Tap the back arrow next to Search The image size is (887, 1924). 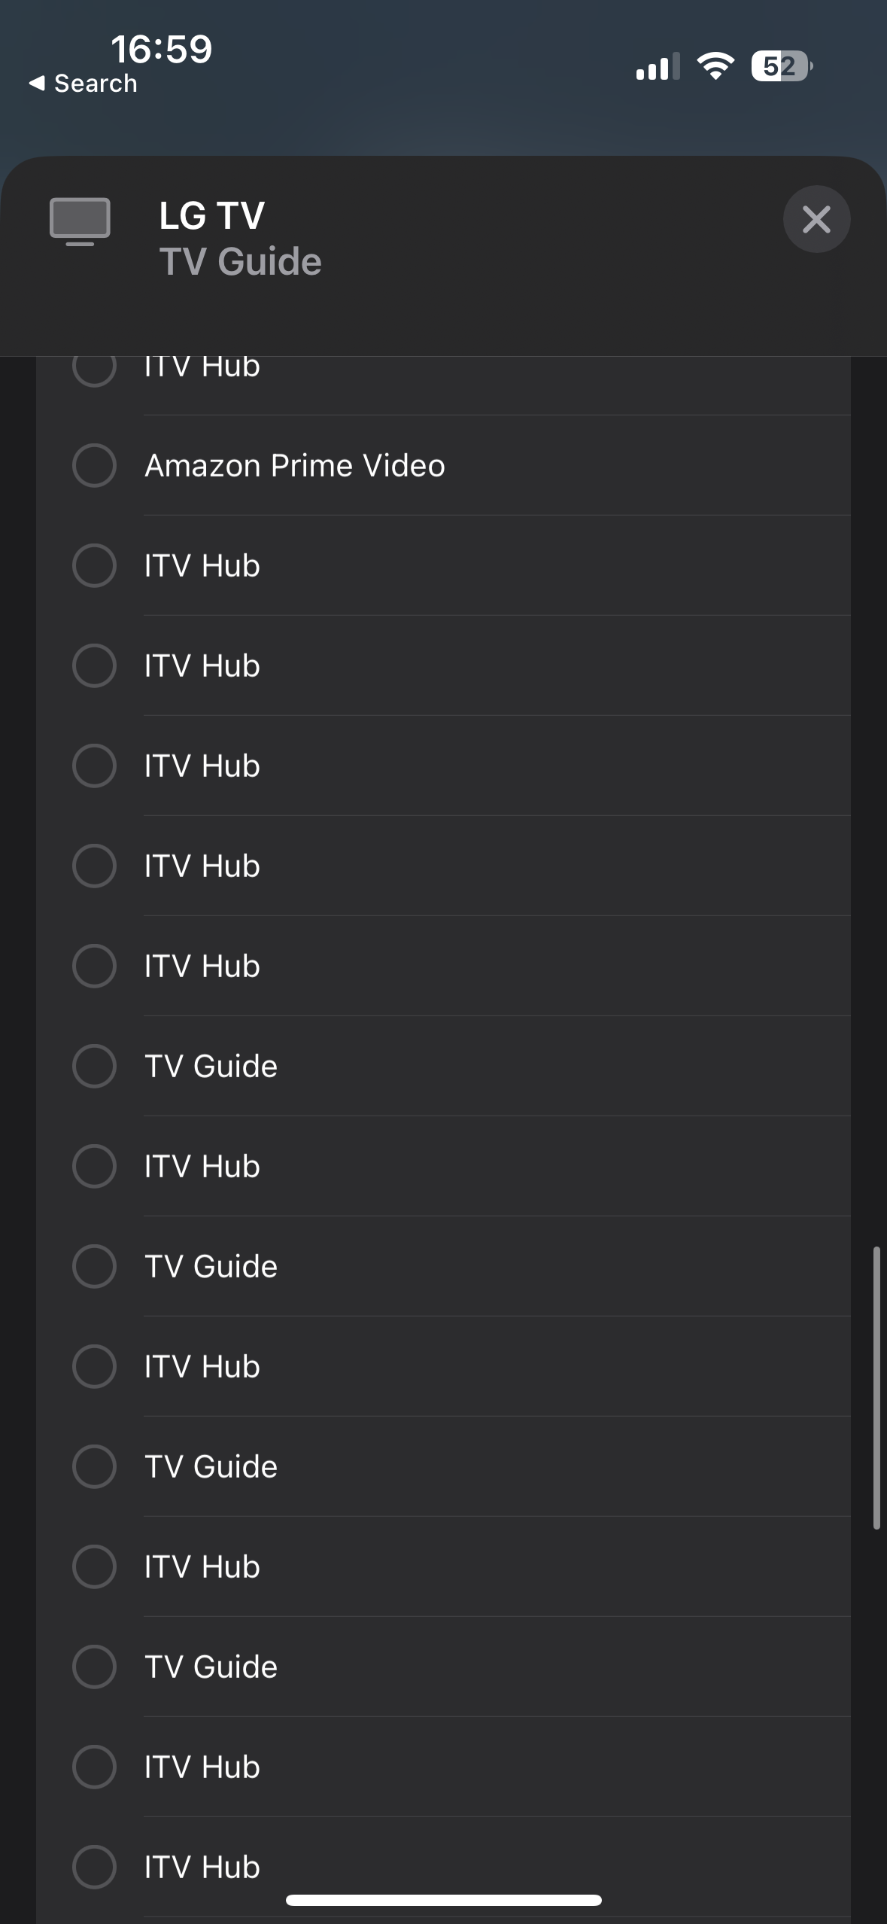click(35, 83)
